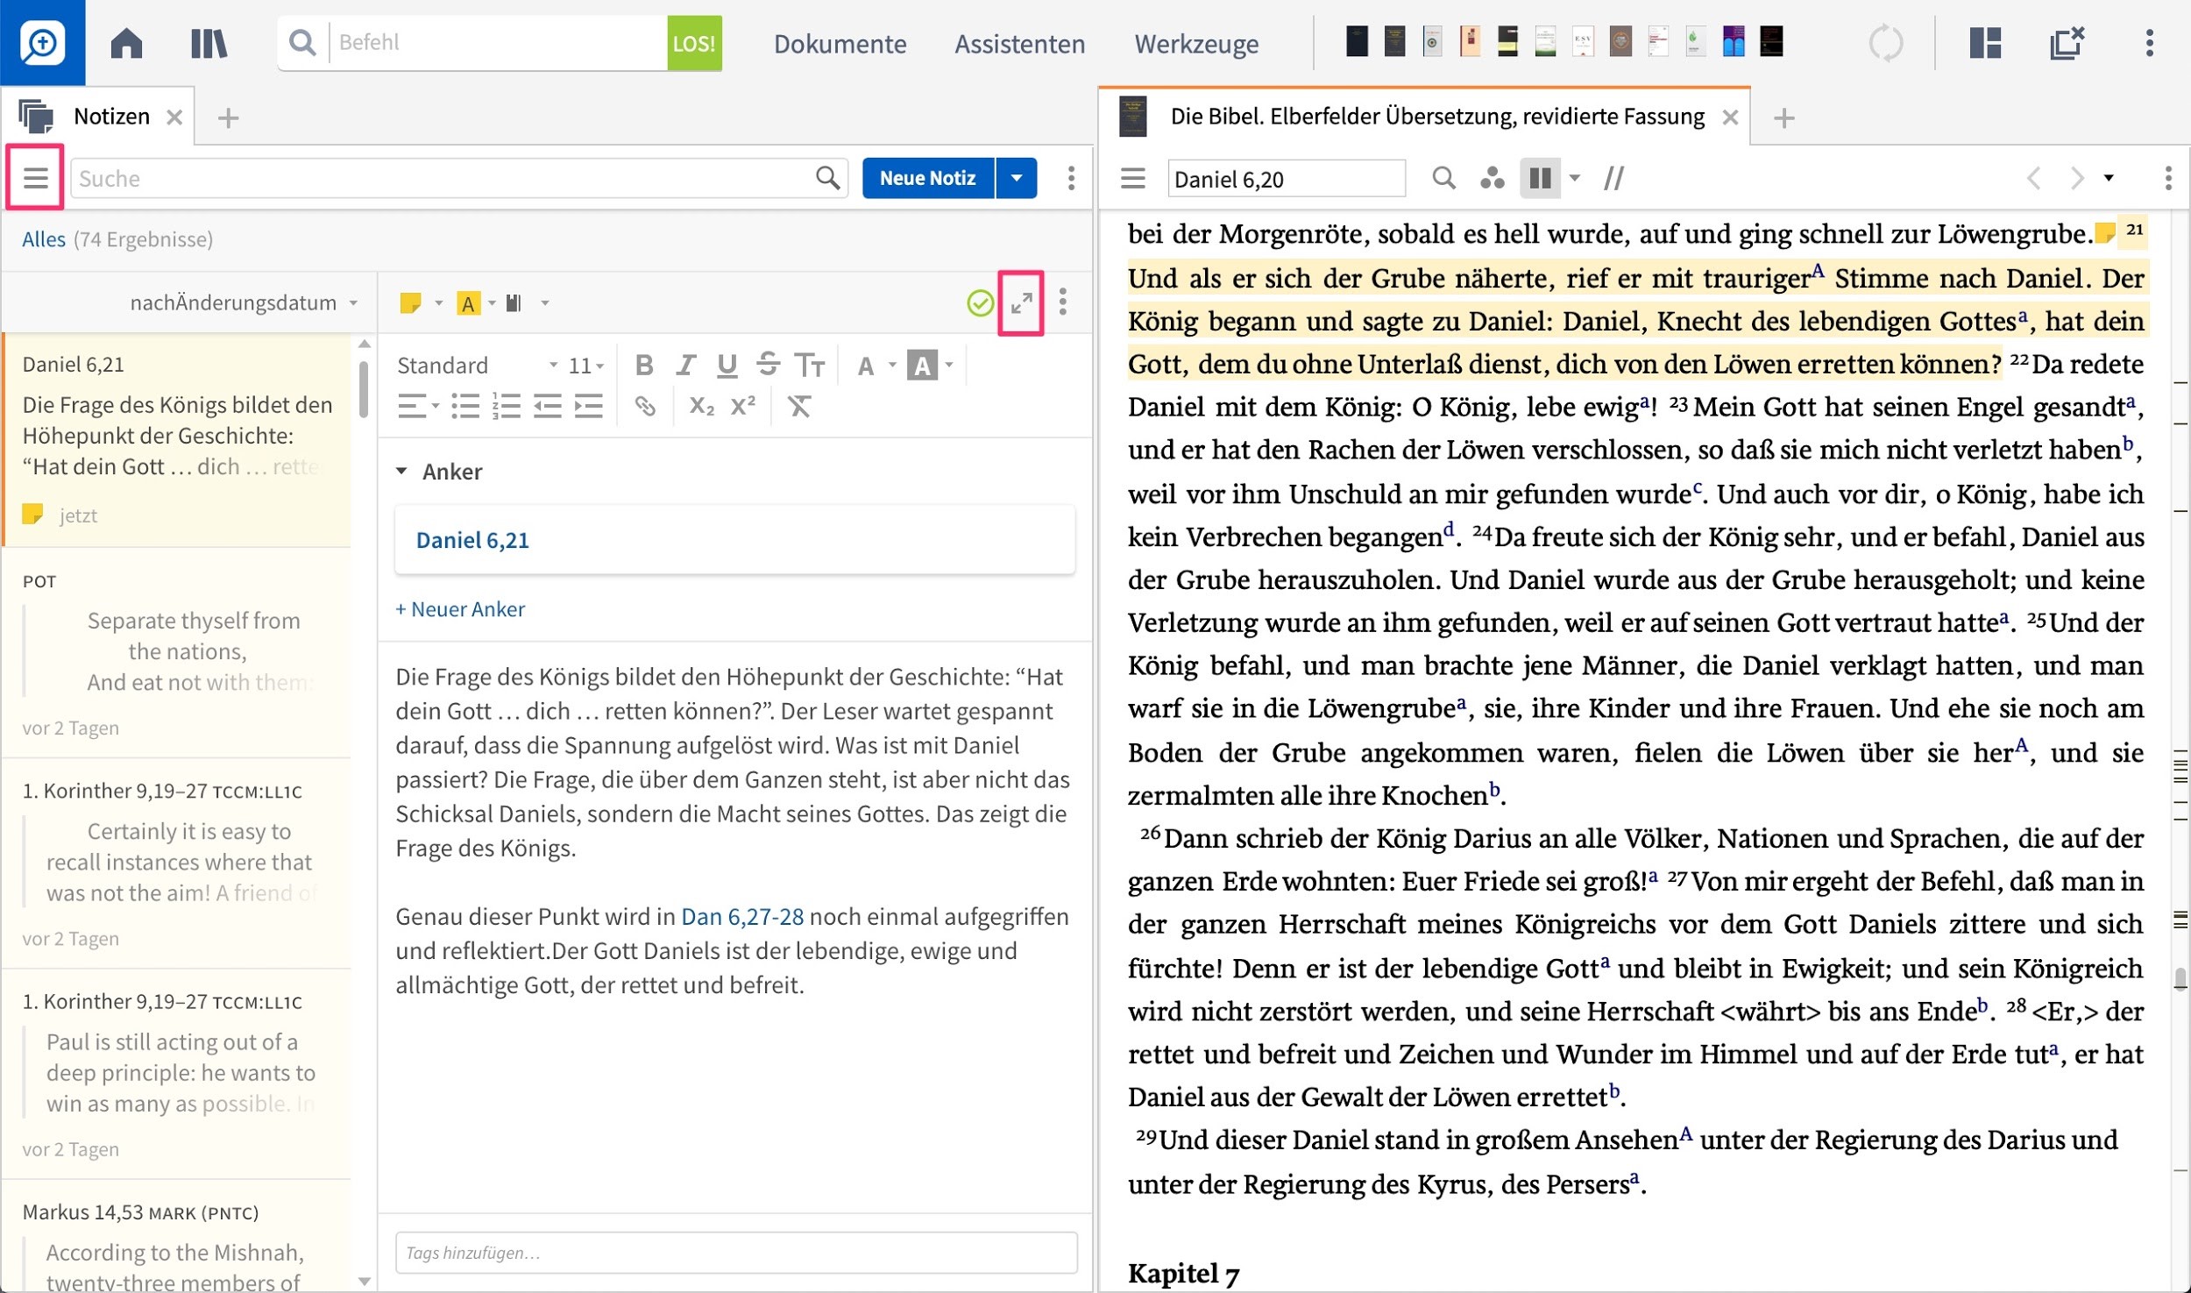Viewport: 2191px width, 1293px height.
Task: Clear formatting in the note editor
Action: click(x=799, y=406)
